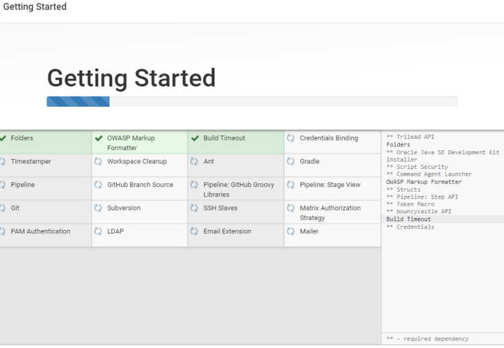
Task: Click the Getting Started header bar title
Action: (x=35, y=7)
